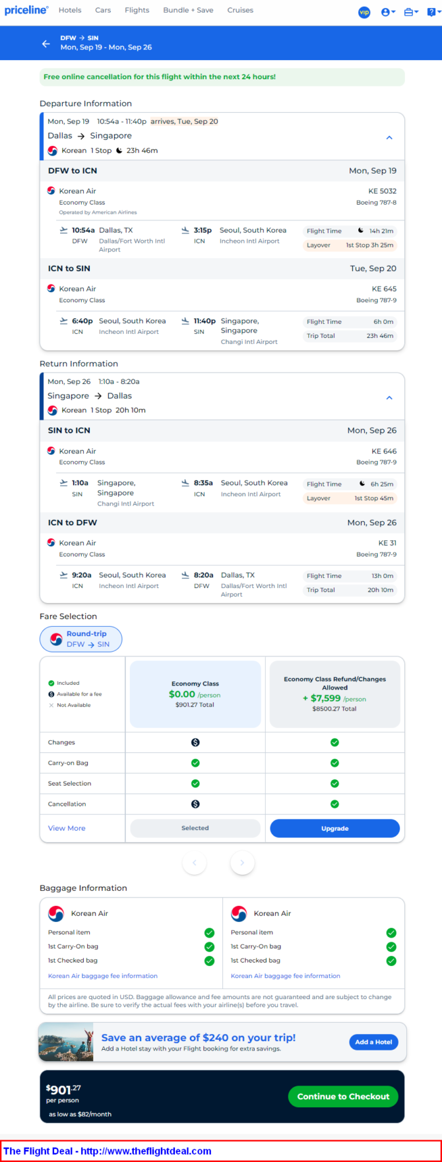Image resolution: width=442 pixels, height=1162 pixels.
Task: Go back using the left arrow
Action: [46, 44]
